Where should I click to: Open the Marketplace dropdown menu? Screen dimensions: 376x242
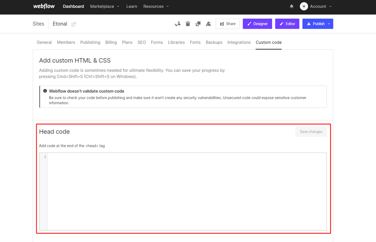click(105, 6)
